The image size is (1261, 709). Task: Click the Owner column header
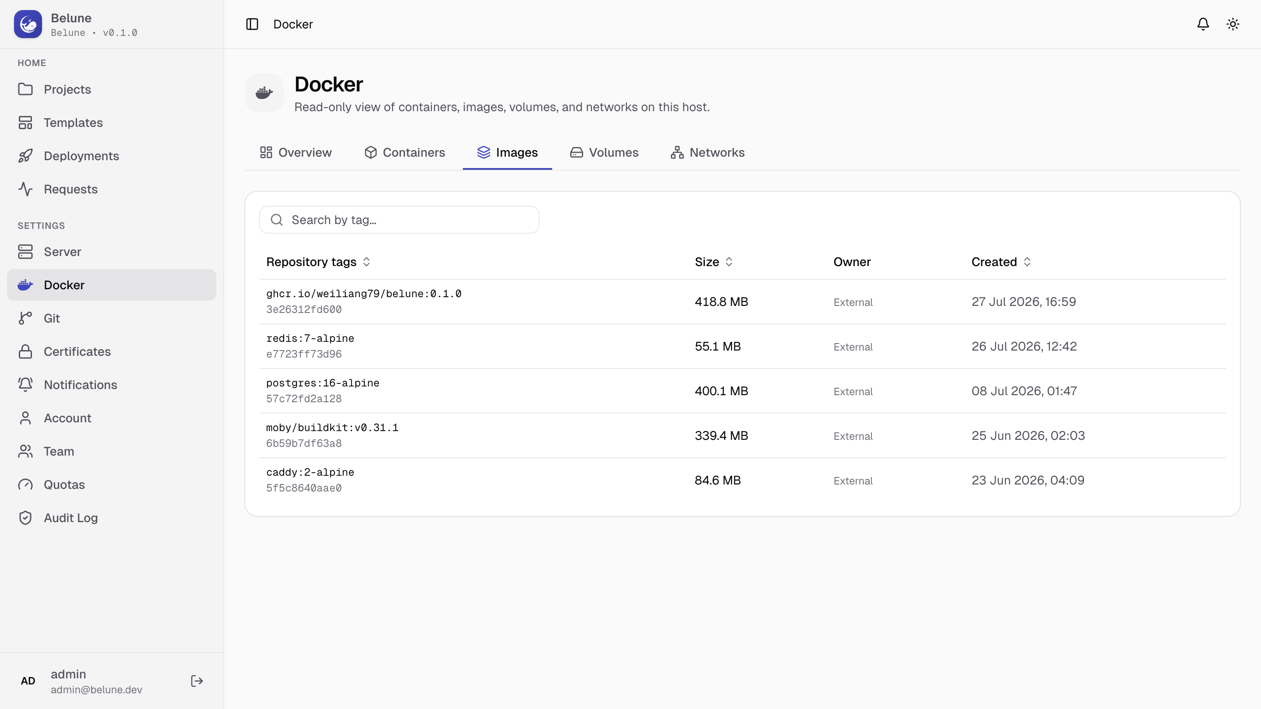(852, 262)
